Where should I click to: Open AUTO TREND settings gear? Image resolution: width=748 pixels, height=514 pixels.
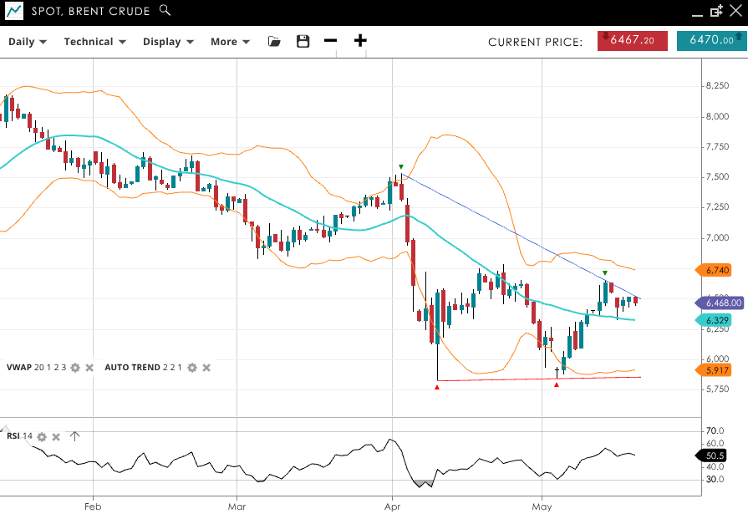(191, 368)
